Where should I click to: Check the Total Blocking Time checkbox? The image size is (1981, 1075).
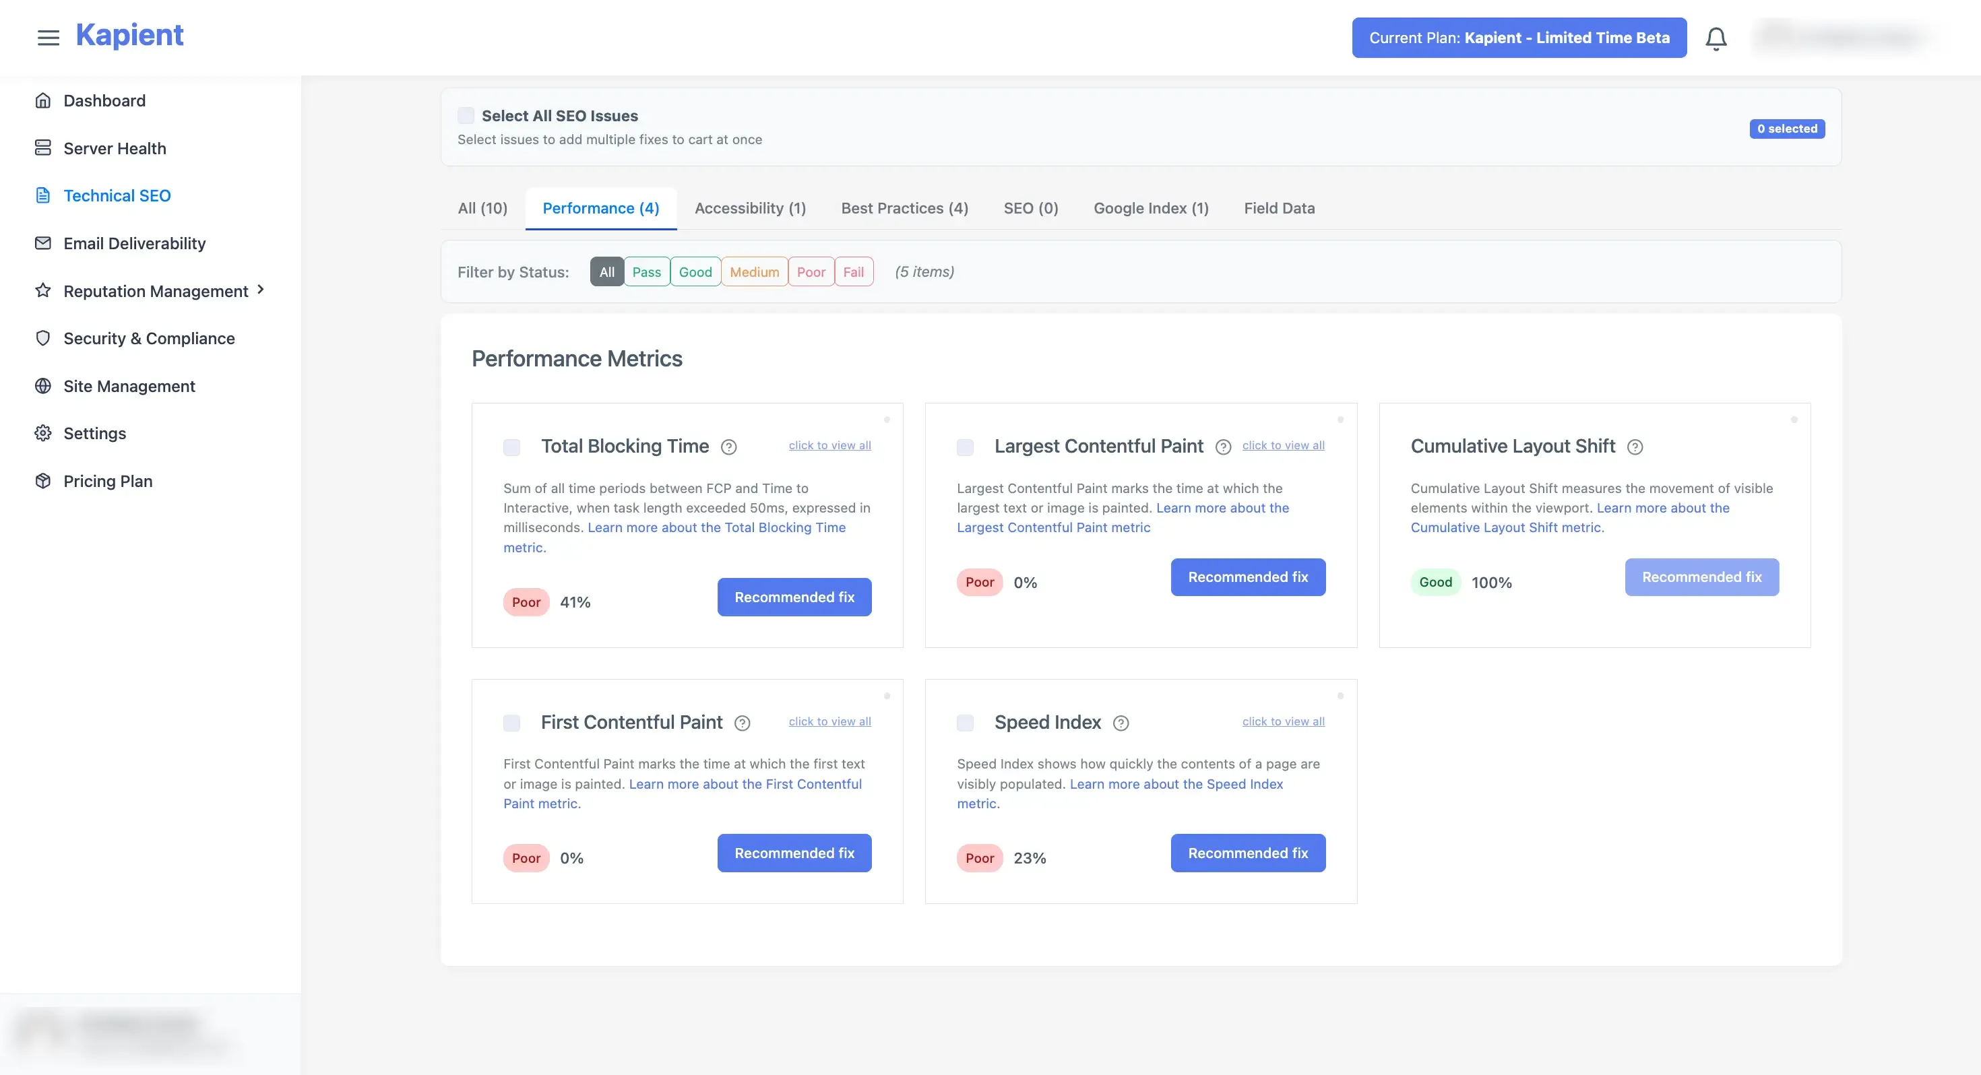tap(511, 447)
